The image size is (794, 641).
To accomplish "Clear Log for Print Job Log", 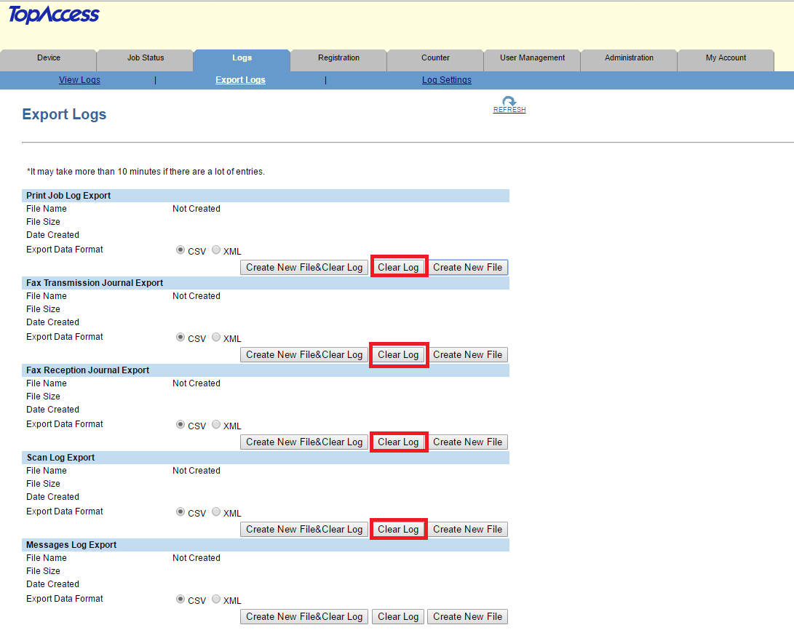I will click(398, 267).
